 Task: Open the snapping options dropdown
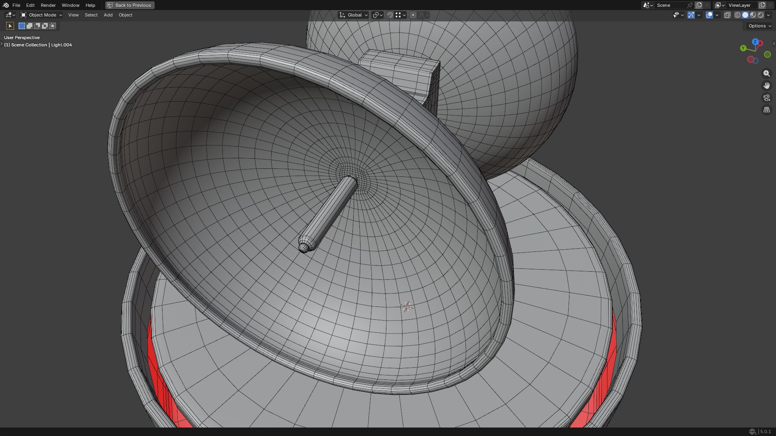pos(401,15)
